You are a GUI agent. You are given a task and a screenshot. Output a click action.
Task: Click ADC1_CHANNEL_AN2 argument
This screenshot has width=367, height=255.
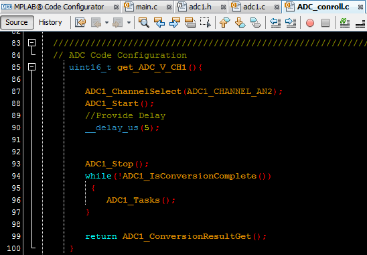230,91
